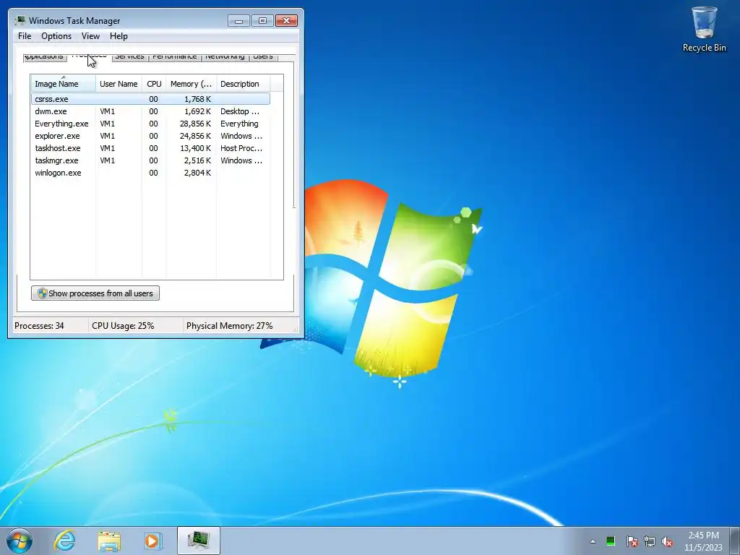The height and width of the screenshot is (555, 740).
Task: Click CPU Usage: 25% status entry
Action: (123, 326)
